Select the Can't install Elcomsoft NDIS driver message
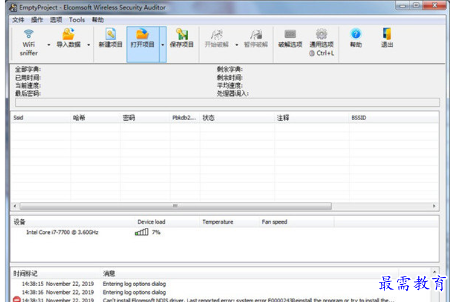The width and height of the screenshot is (451, 302). 249,300
